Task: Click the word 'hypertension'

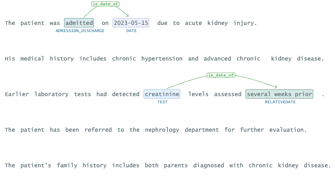Action: coord(162,59)
